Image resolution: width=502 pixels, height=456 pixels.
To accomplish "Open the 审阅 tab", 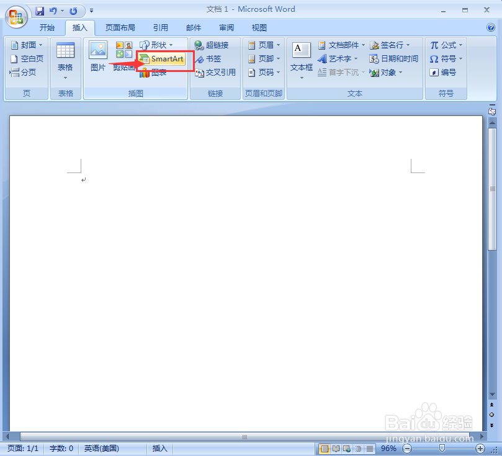I will click(x=226, y=28).
